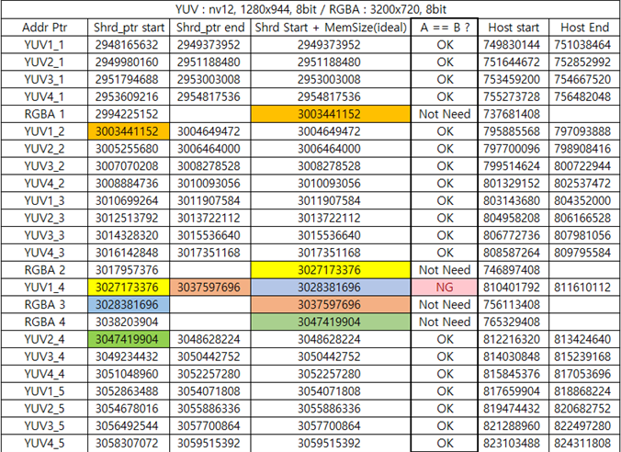Click Host start value 795885568

[x=512, y=131]
